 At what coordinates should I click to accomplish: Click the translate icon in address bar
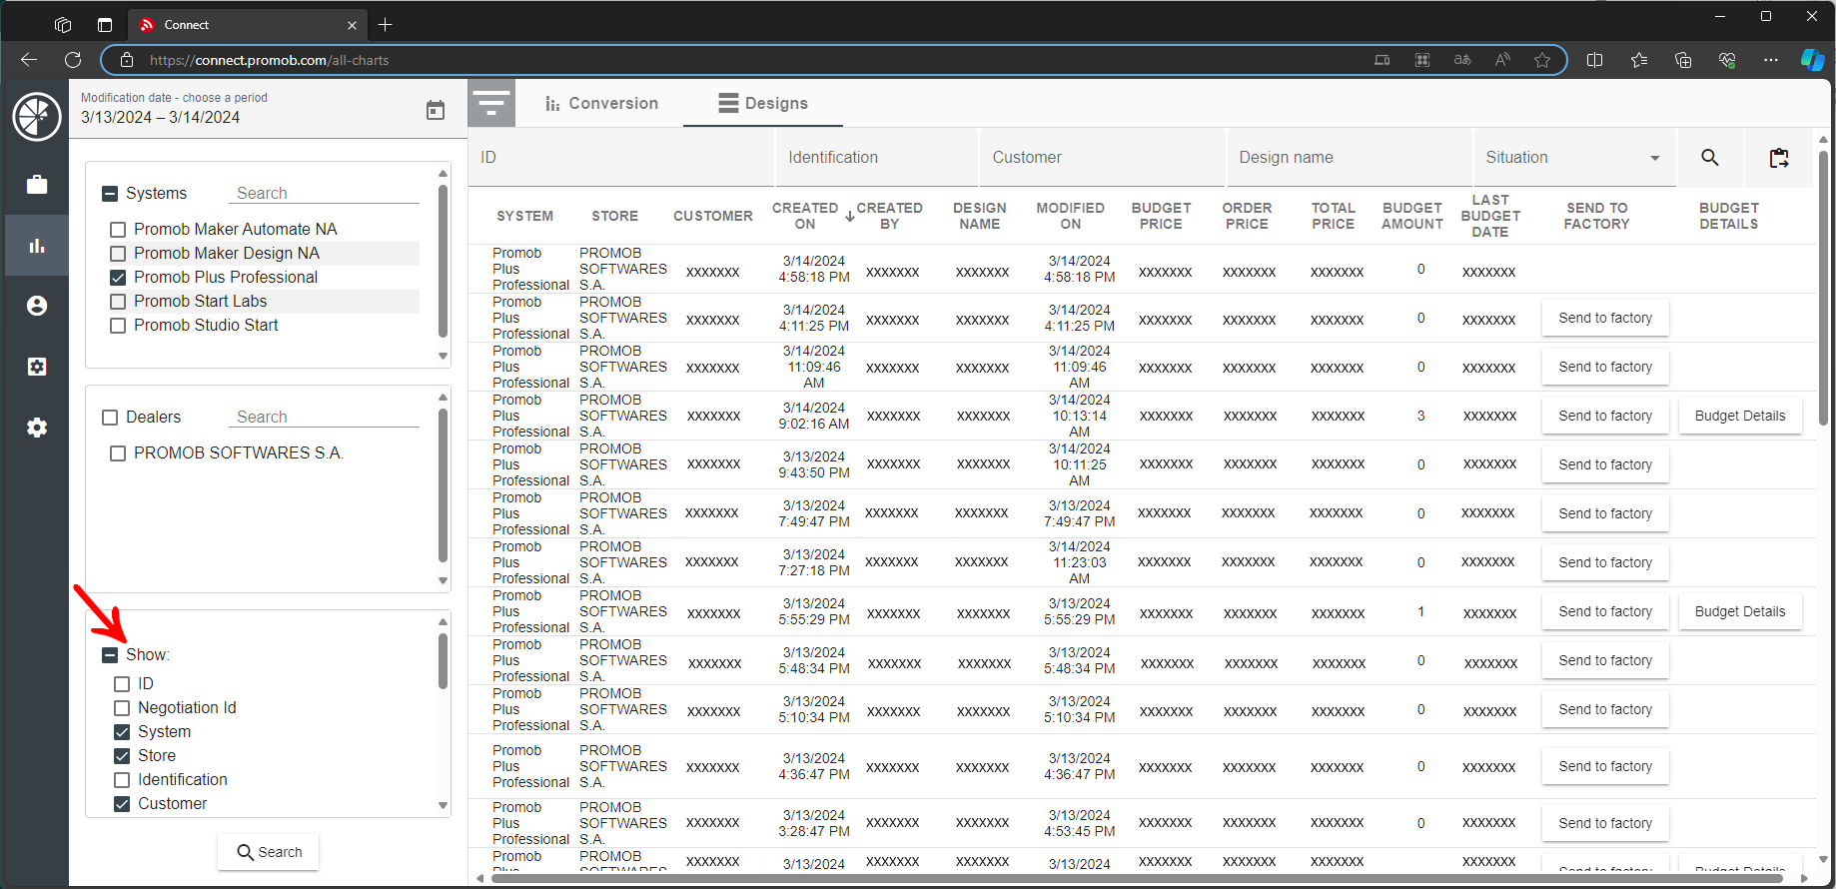point(1462,60)
